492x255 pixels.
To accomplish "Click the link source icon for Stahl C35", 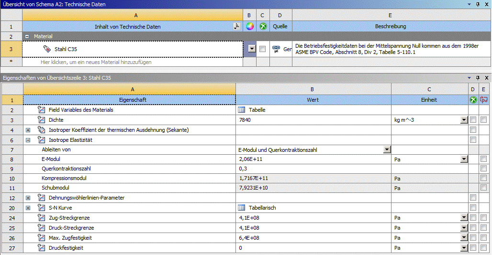I will tap(276, 49).
